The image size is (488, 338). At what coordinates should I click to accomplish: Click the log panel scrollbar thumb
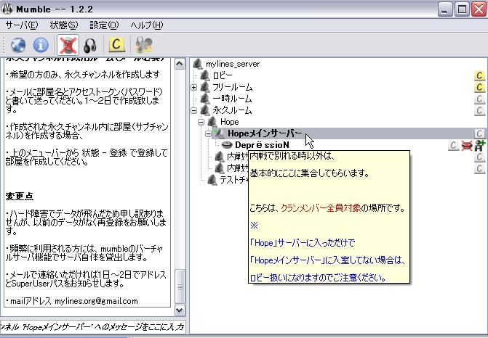coord(180,287)
